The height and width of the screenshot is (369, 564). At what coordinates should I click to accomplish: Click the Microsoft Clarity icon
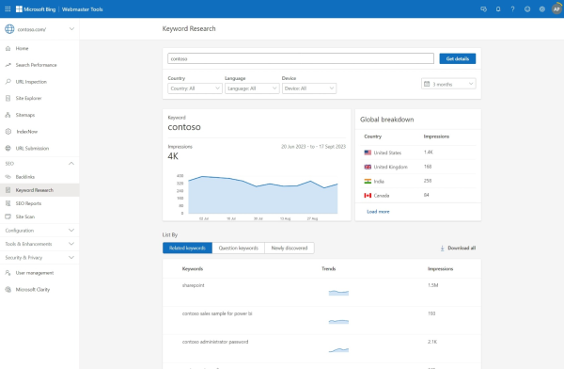8,289
